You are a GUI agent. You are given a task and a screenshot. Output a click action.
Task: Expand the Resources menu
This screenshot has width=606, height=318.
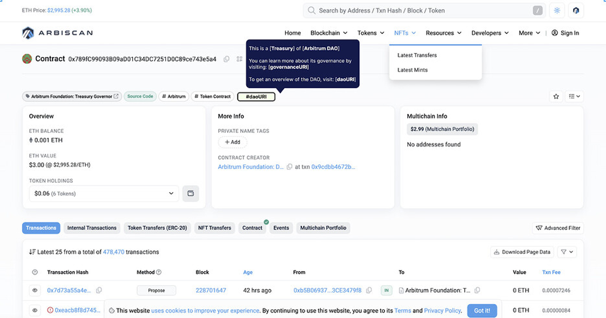[x=444, y=33]
